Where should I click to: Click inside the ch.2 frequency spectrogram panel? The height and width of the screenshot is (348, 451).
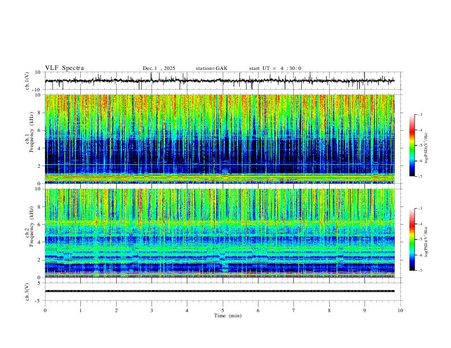click(x=219, y=233)
